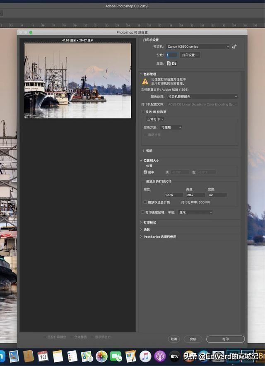Click the 顶 position input field
265x366 pixels.
pyautogui.click(x=180, y=172)
